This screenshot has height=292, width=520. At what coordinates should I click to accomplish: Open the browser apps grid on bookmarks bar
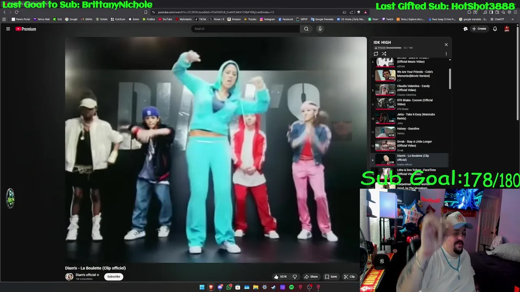tap(4, 19)
